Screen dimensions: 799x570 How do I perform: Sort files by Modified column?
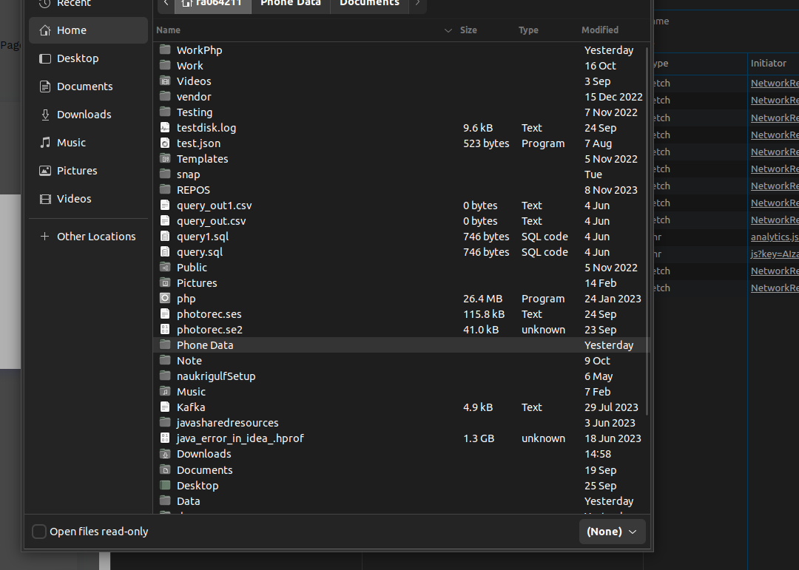[x=600, y=30]
